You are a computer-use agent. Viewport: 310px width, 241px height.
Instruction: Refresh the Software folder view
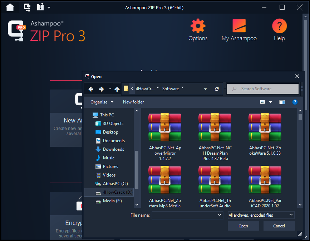click(x=217, y=89)
